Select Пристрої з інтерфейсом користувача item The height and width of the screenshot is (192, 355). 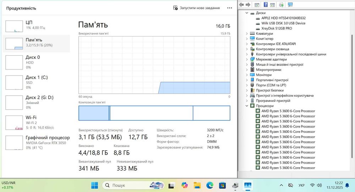pyautogui.click(x=285, y=96)
